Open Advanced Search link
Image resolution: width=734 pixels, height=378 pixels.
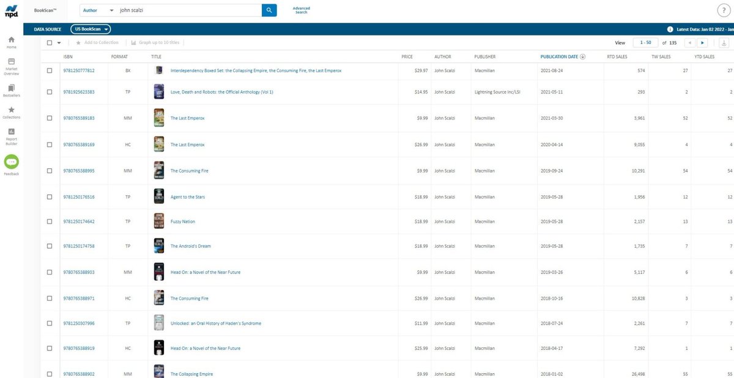302,10
